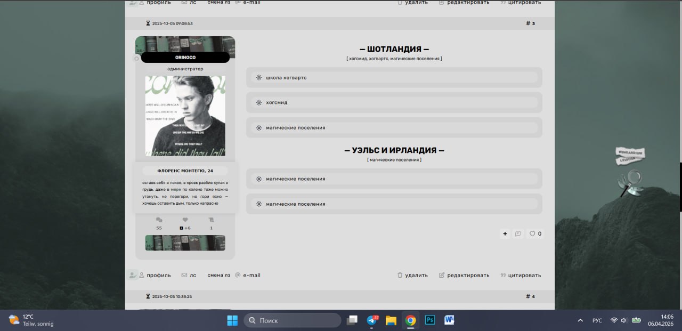Open Photoshop from the taskbar
Screen dimensions: 682x331
coord(429,320)
